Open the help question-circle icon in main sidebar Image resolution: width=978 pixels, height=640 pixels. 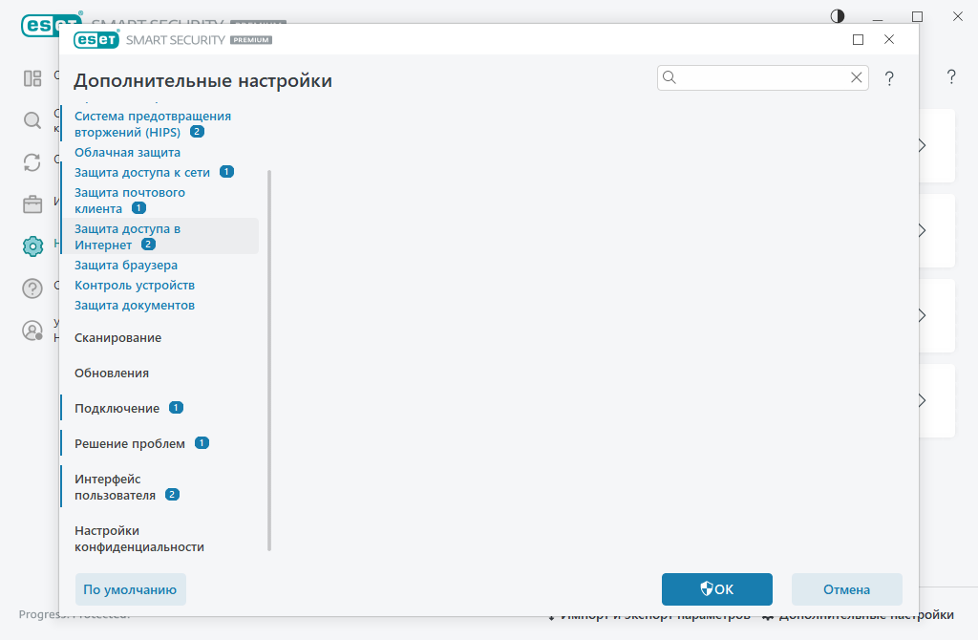pos(32,288)
